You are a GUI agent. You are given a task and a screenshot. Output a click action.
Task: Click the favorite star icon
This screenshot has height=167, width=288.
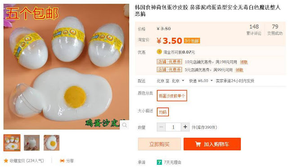pyautogui.click(x=6, y=161)
